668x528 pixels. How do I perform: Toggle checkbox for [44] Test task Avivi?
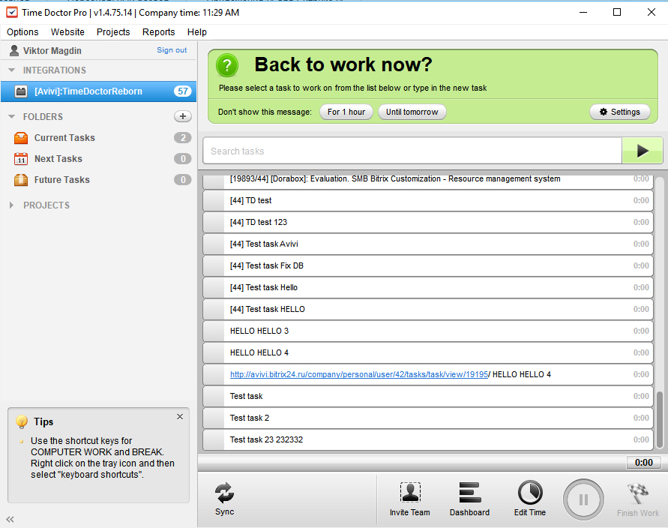214,244
